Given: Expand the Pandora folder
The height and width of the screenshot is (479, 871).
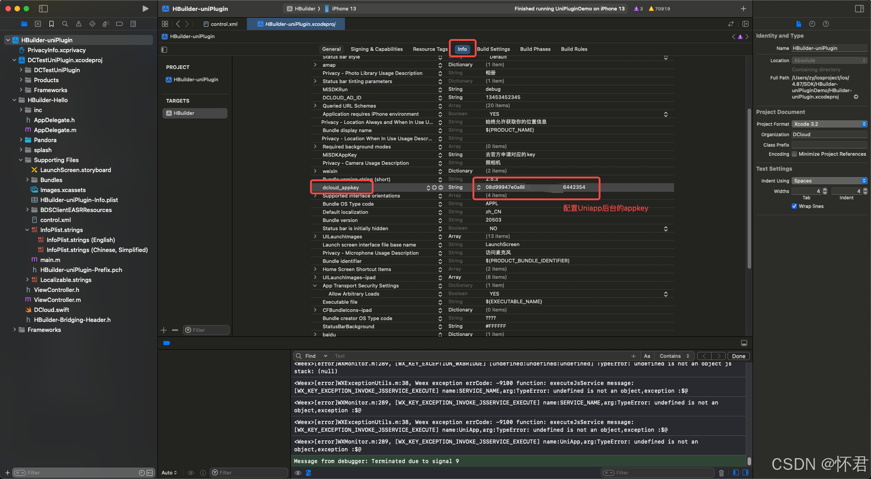Looking at the screenshot, I should click(x=21, y=140).
